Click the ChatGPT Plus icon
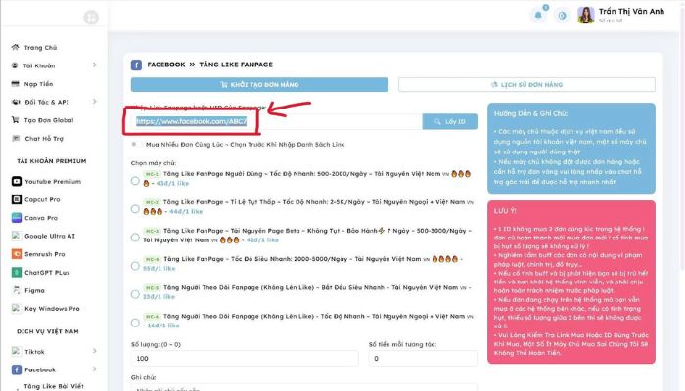Viewport: 685px width, 391px height. click(x=17, y=273)
